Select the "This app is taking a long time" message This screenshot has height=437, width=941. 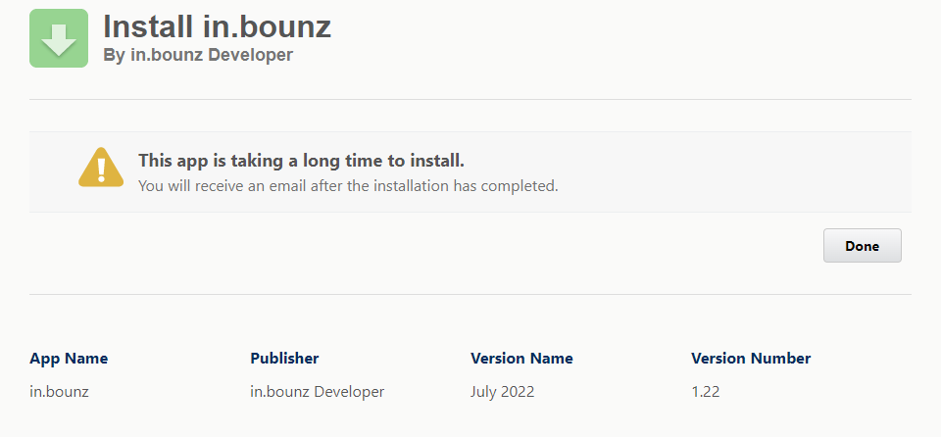tap(301, 161)
